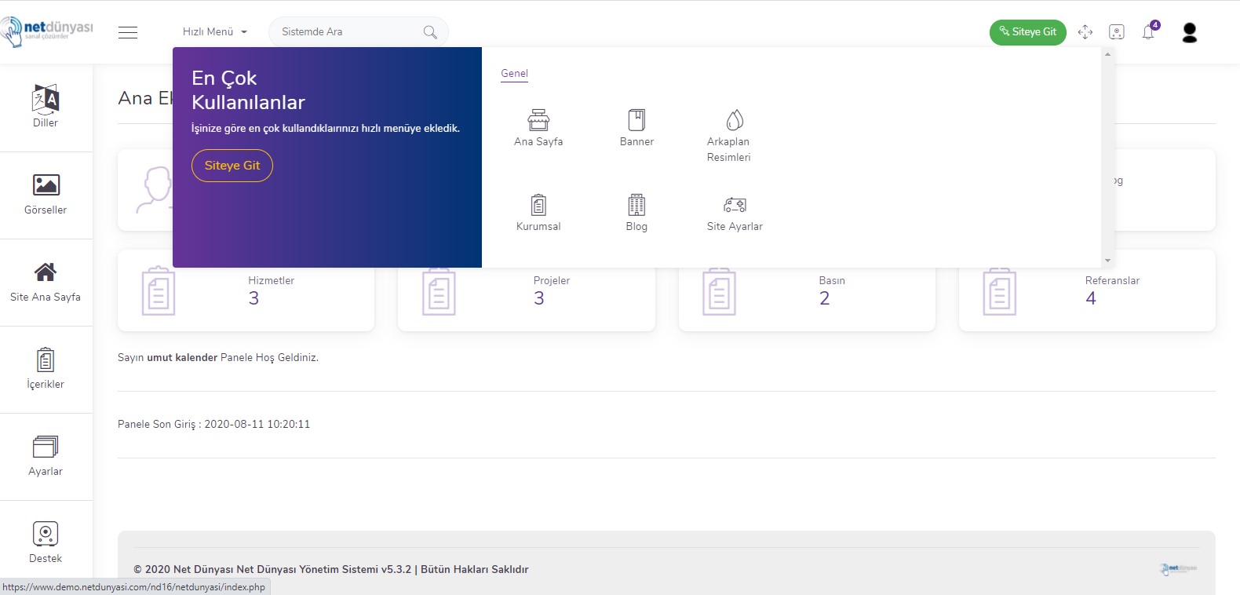Toggle the hamburger menu icon
Screen dimensions: 1240x595
click(128, 32)
